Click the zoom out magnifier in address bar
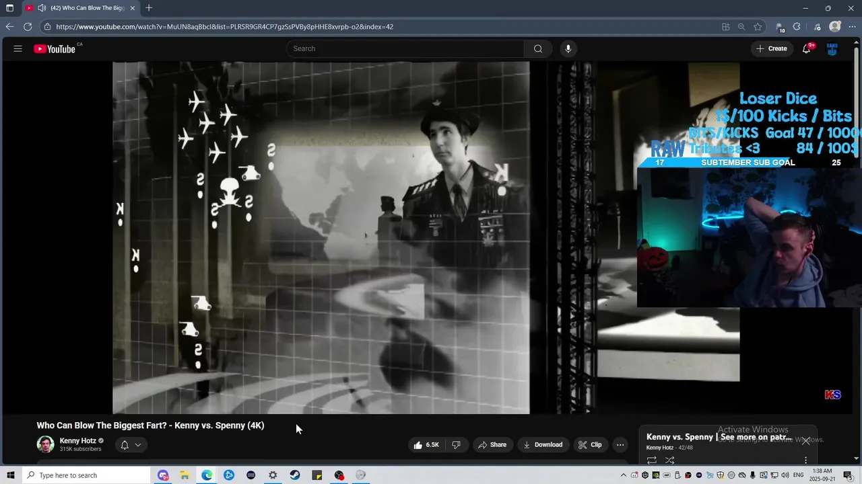This screenshot has width=862, height=484. click(741, 27)
